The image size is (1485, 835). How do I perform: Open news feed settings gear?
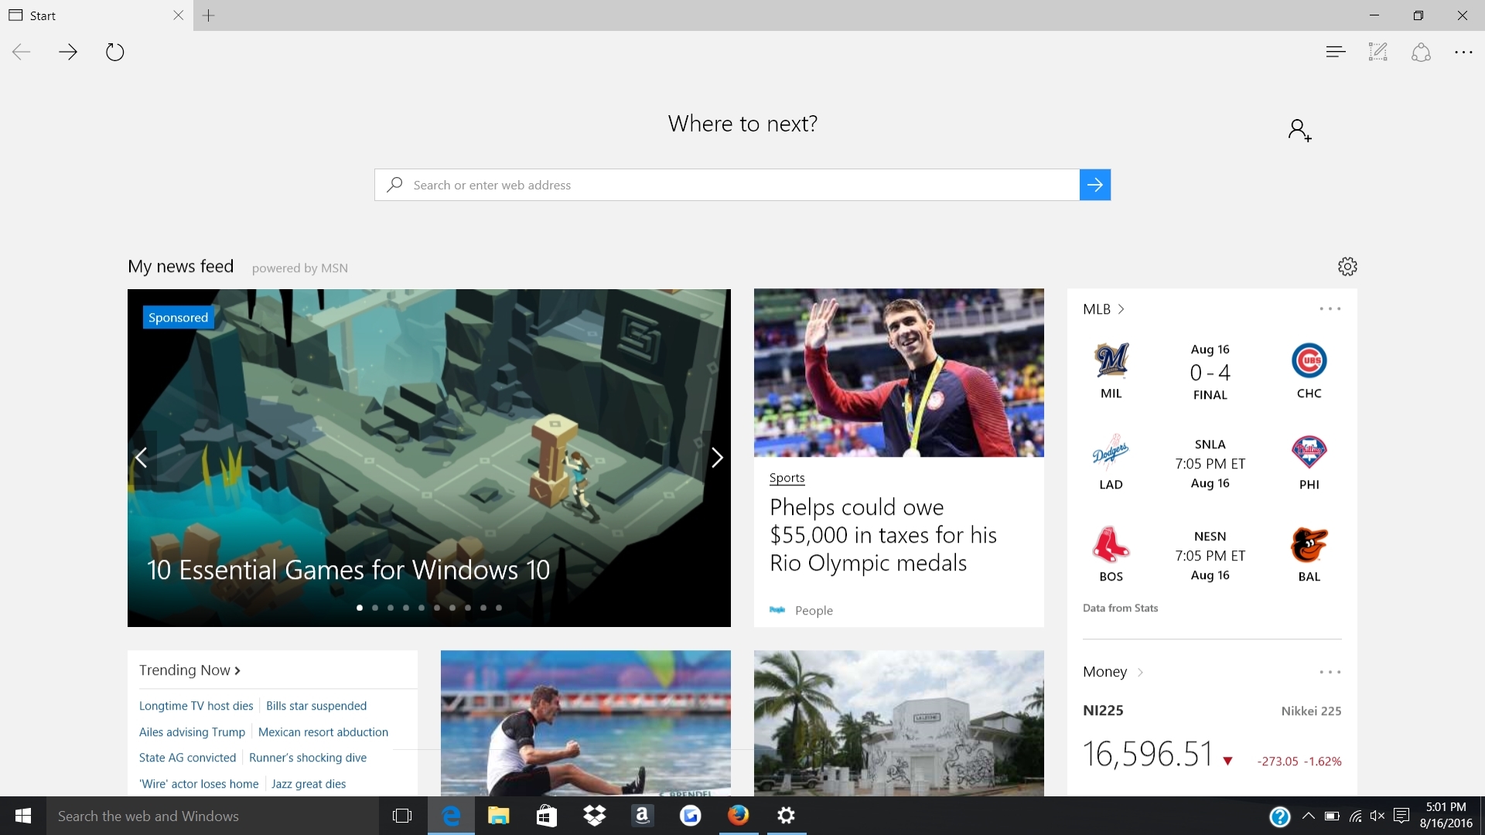[1347, 267]
